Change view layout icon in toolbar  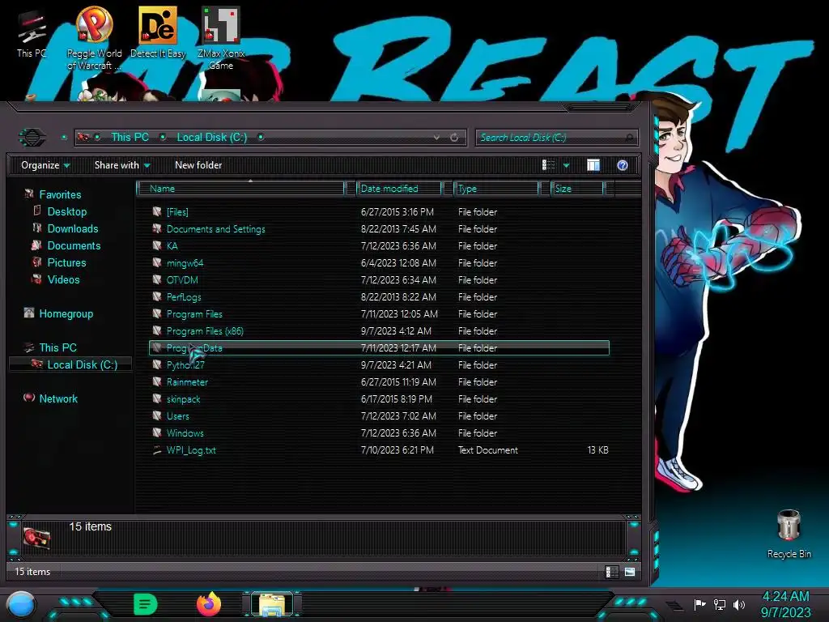coord(548,165)
